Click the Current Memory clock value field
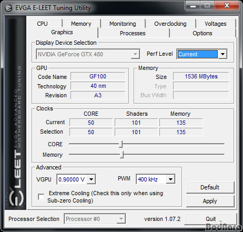The width and height of the screenshot is (243, 232). pyautogui.click(x=181, y=123)
